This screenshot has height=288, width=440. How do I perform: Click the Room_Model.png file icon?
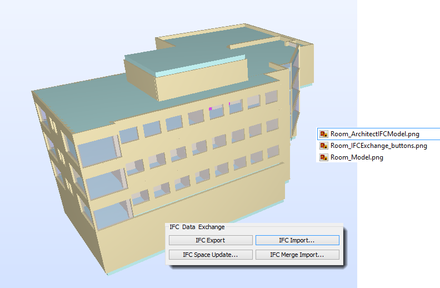click(324, 157)
